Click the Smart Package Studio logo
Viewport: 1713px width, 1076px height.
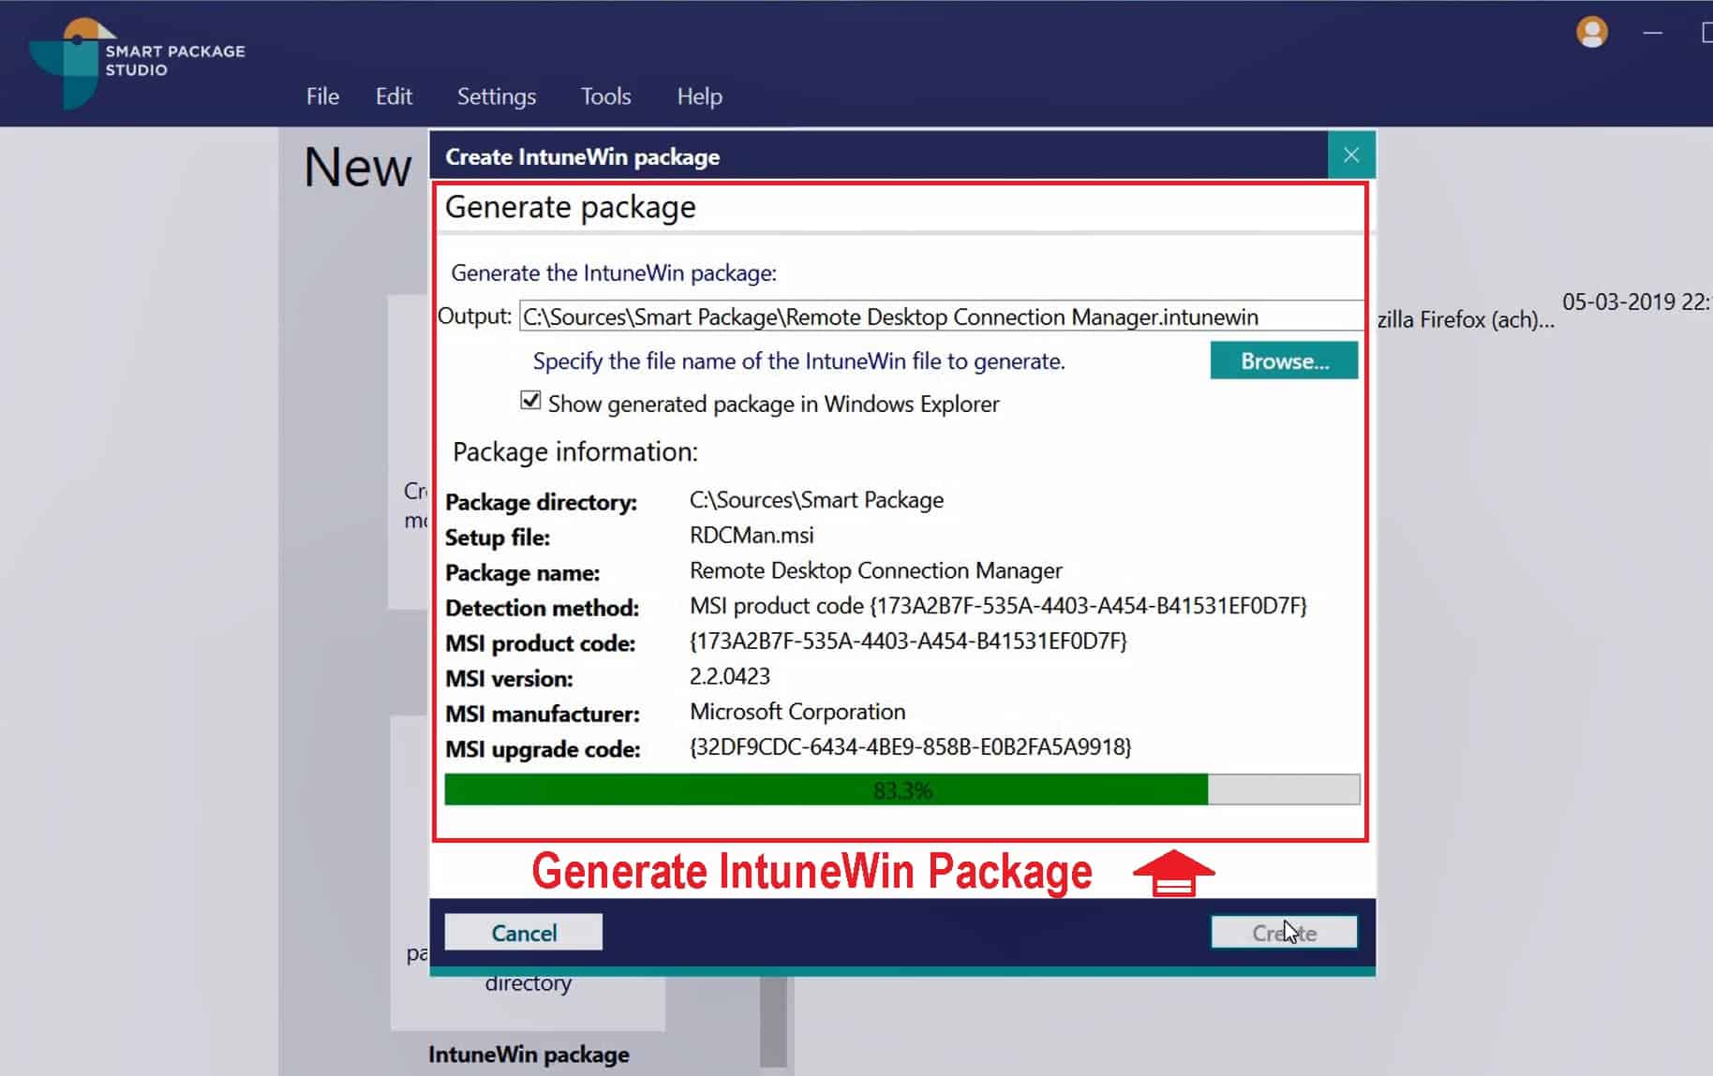(x=136, y=62)
